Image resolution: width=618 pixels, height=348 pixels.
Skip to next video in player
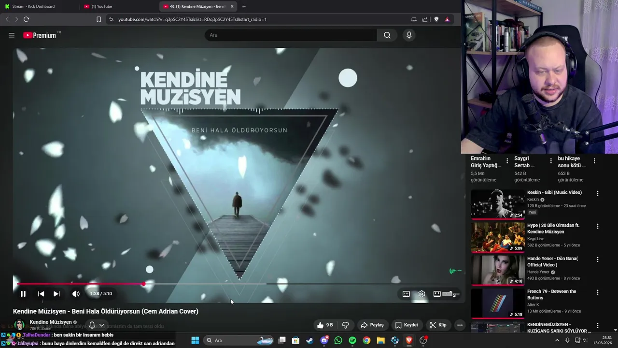coord(56,294)
